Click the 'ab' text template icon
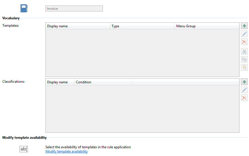The image size is (249, 156). pyautogui.click(x=24, y=149)
